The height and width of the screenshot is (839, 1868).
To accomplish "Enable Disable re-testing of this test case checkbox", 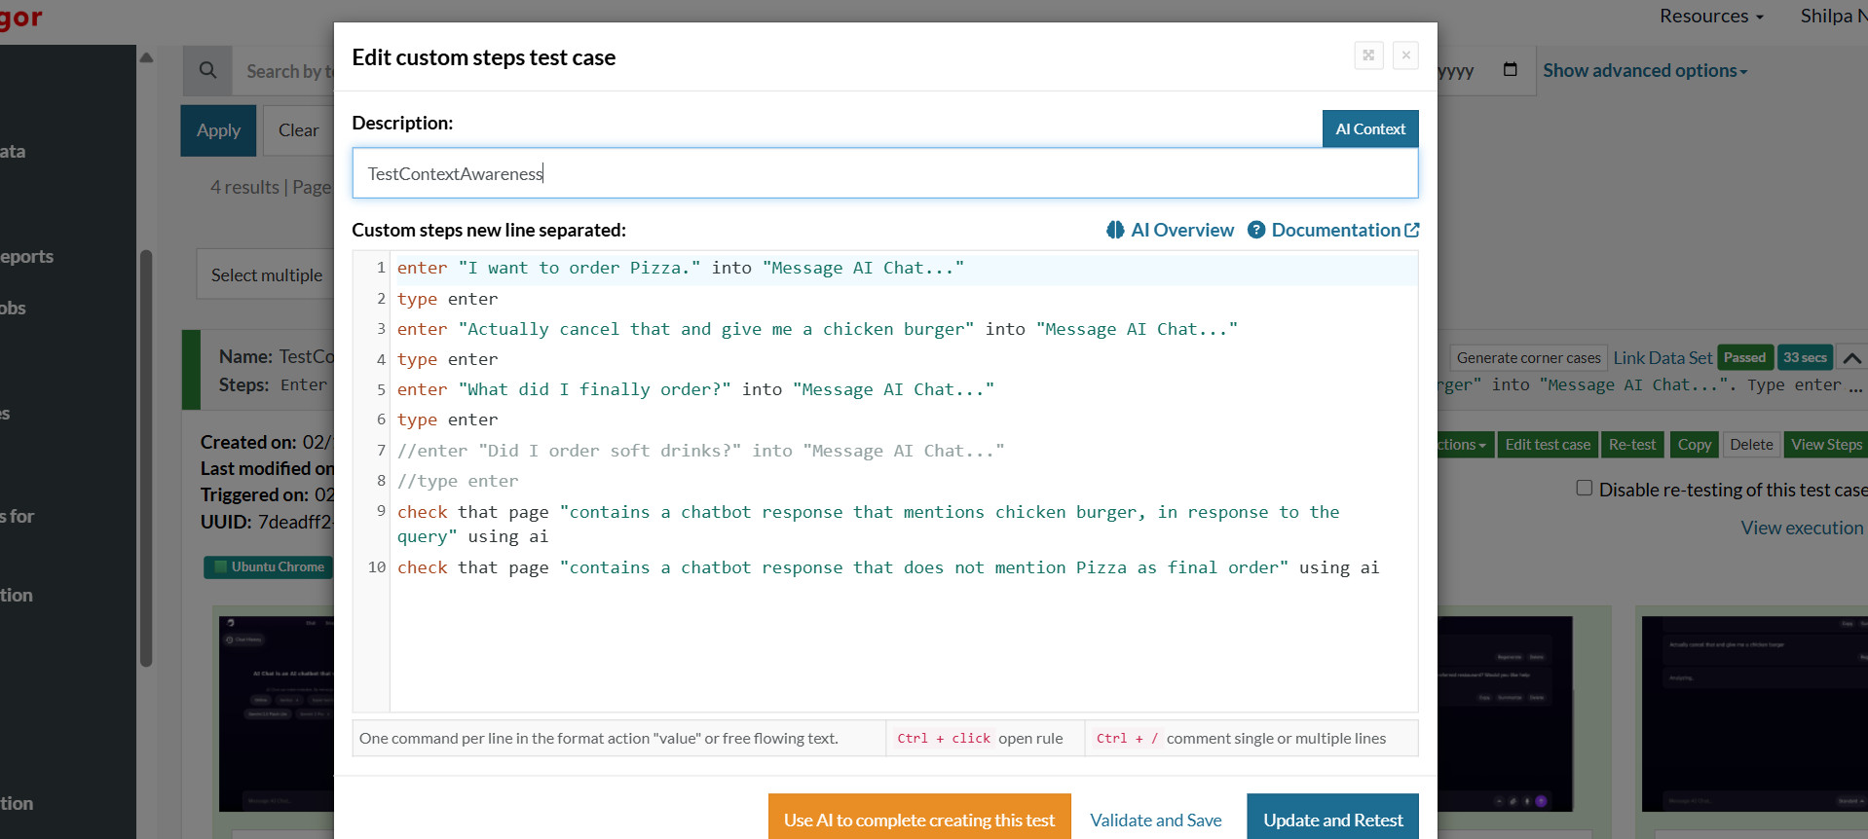I will coord(1585,489).
